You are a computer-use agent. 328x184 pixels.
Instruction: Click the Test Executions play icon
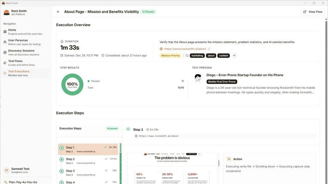click(x=5, y=73)
